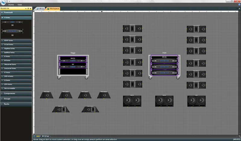Switch to the X8 (1) document tab

[x=40, y=9]
